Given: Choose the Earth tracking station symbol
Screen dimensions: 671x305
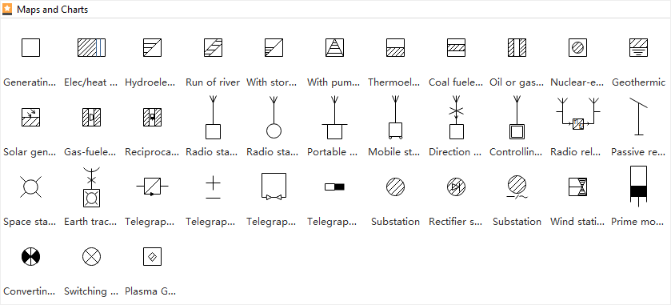Looking at the screenshot, I should (x=92, y=187).
